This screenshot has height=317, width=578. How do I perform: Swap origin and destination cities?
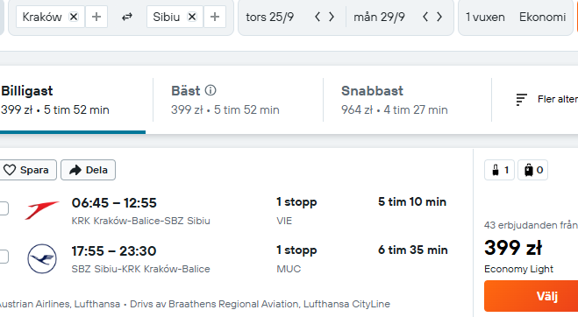[127, 17]
